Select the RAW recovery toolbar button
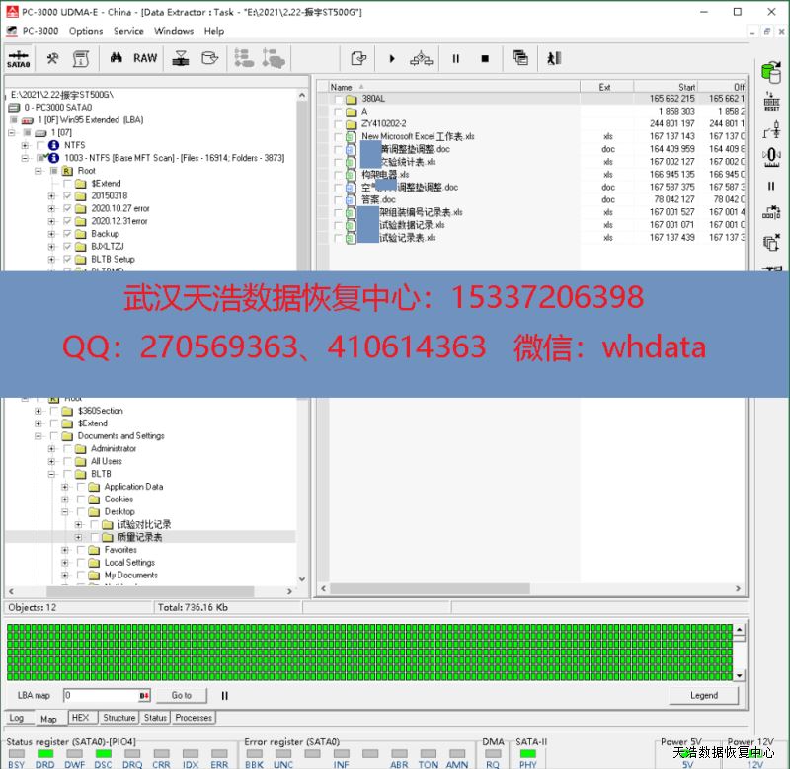The height and width of the screenshot is (769, 790). [145, 59]
